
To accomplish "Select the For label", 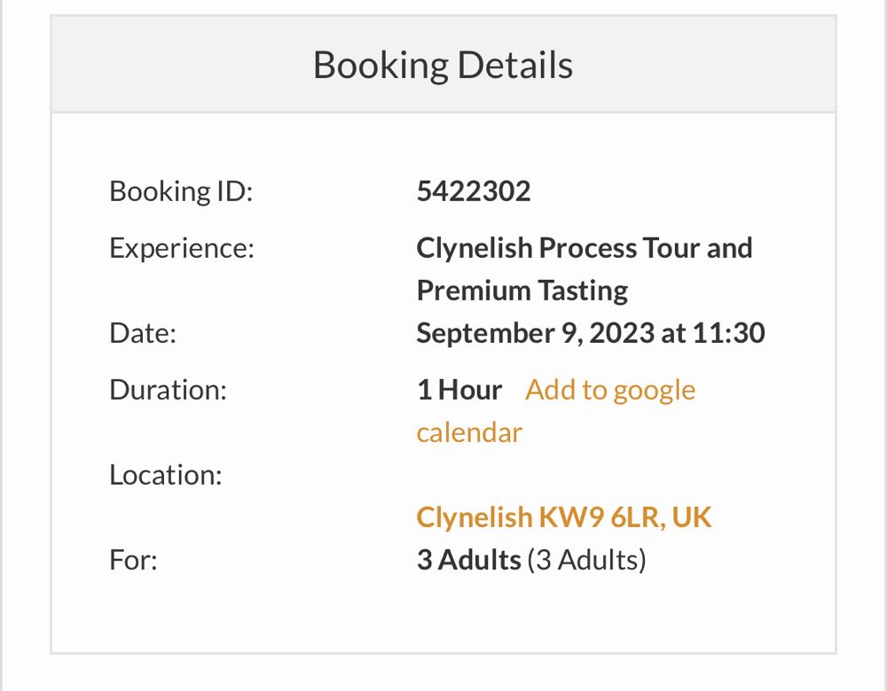I will click(x=133, y=561).
